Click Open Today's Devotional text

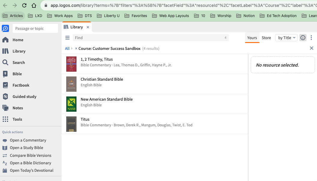click(32, 171)
